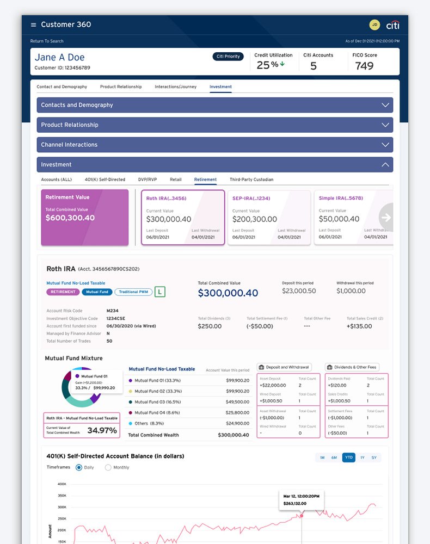
Task: Click the Mutual Fund tag pill
Action: tap(97, 292)
